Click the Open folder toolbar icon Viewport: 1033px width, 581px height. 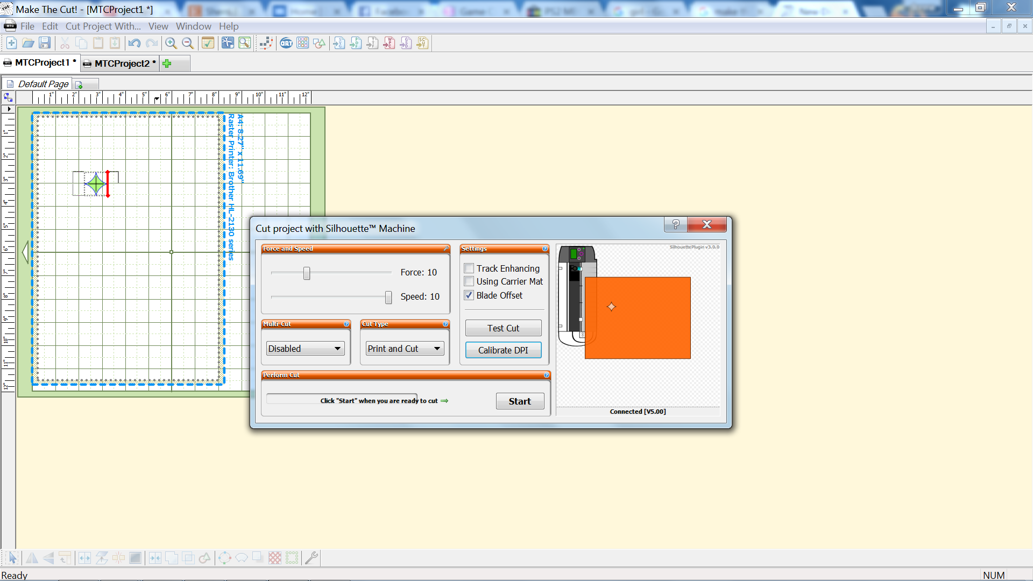(28, 44)
